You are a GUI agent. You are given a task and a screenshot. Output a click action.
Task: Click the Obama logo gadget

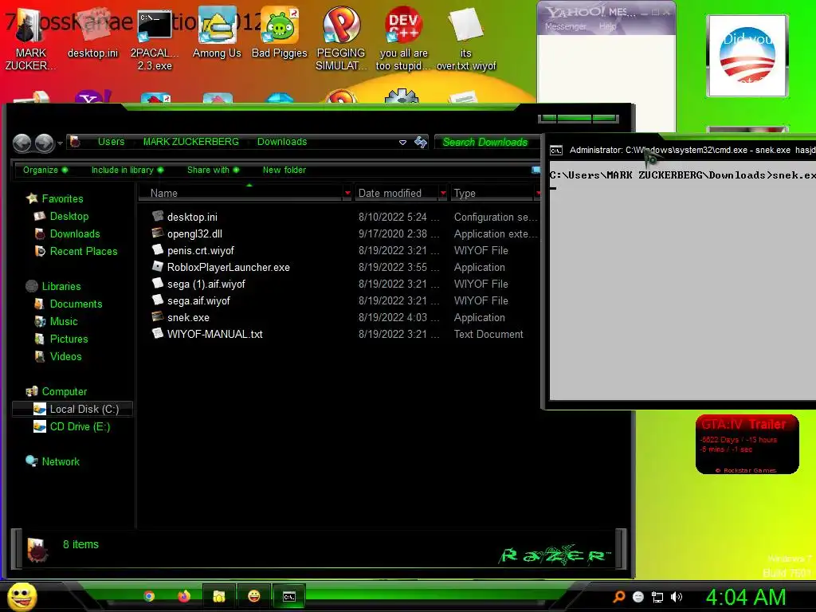pyautogui.click(x=747, y=56)
